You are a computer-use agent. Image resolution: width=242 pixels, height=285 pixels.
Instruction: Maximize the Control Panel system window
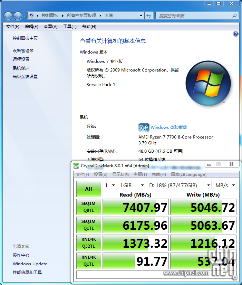[219, 3]
